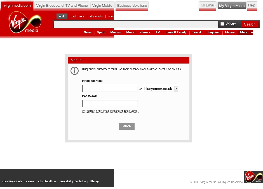Open the blueyonder.co.uk domain dropdown

[x=161, y=88]
